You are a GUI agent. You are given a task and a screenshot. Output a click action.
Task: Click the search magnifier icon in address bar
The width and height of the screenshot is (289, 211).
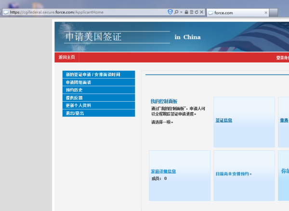[176, 12]
